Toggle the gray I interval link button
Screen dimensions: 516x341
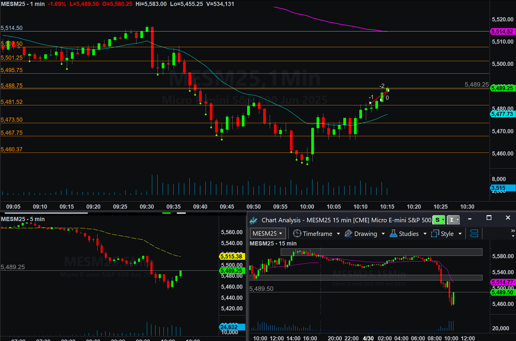tap(453, 220)
